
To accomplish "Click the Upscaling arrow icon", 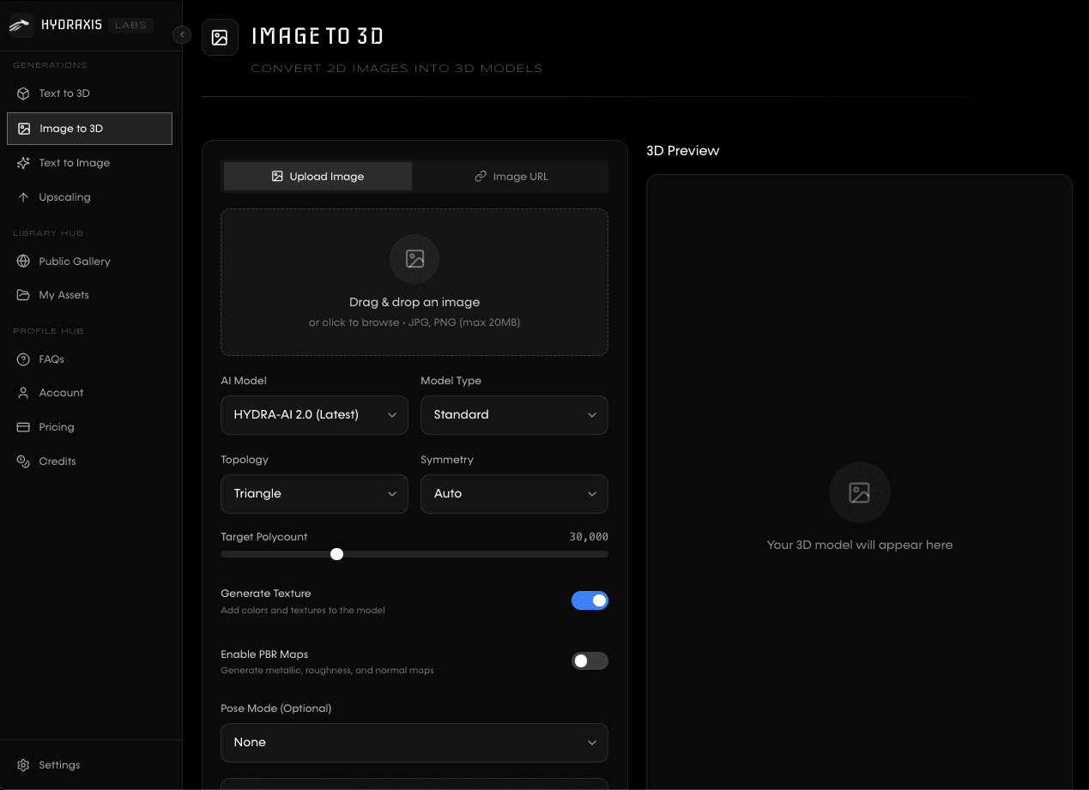I will [24, 197].
